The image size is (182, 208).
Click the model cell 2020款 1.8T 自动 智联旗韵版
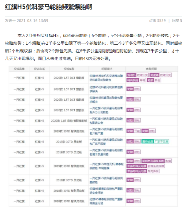coord(69,121)
